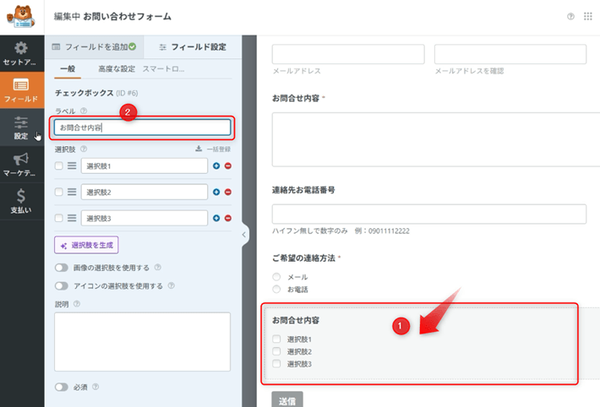
Task: Toggle 画像の選択肢を使用する switch
Action: [61, 268]
